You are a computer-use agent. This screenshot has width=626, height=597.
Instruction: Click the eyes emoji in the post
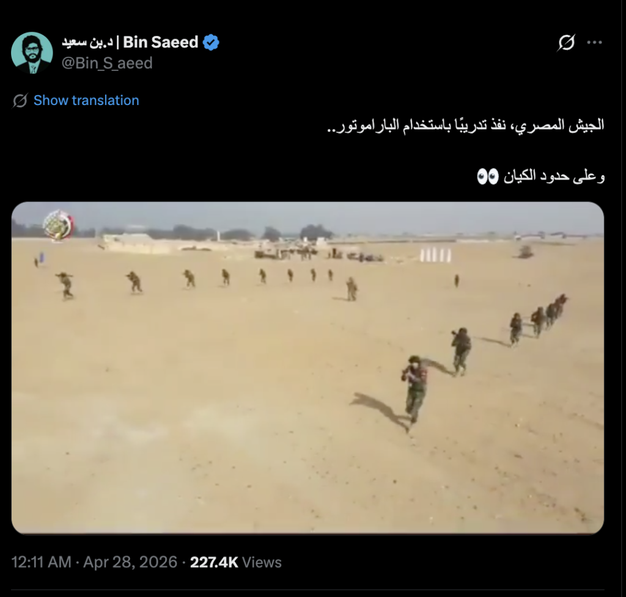pyautogui.click(x=488, y=176)
